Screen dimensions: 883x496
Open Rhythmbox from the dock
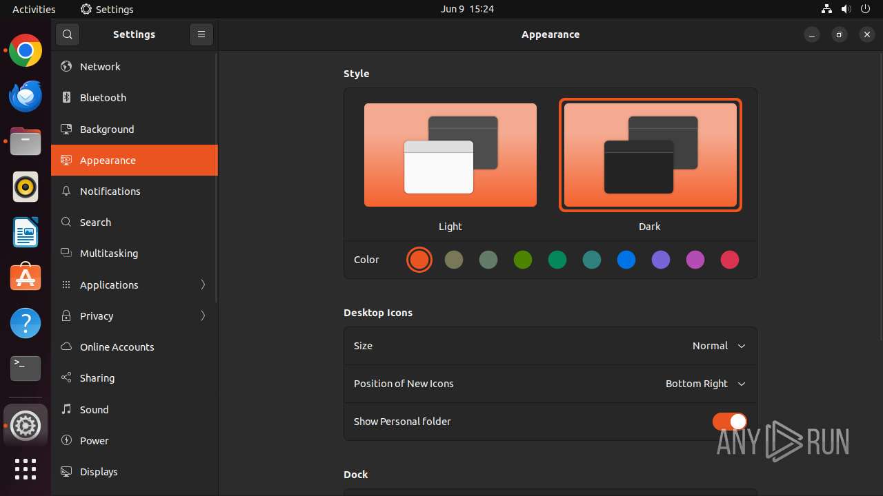pos(26,187)
